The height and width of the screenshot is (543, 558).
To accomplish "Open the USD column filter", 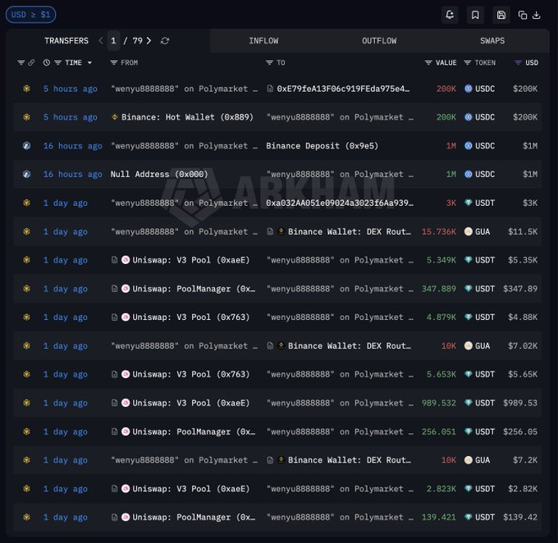I will coord(518,62).
